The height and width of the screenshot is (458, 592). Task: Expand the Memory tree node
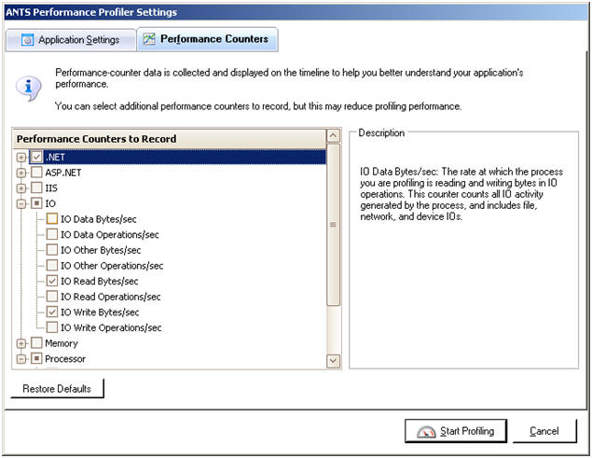coord(21,343)
